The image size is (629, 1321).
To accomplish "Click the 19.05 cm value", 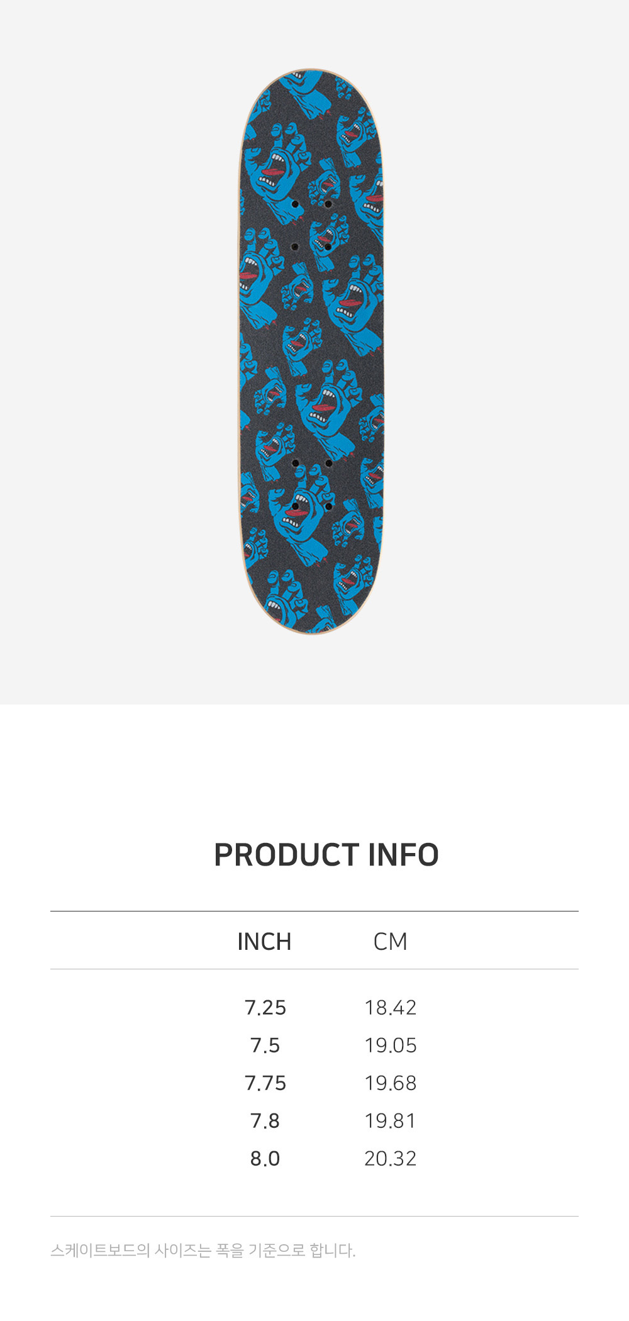I will pos(390,1045).
